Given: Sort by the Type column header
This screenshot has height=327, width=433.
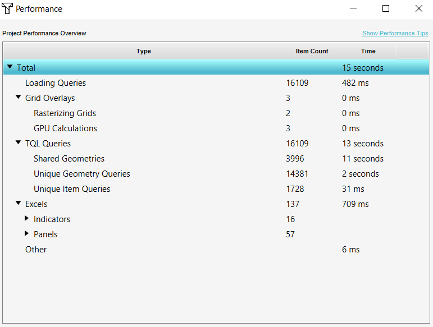Looking at the screenshot, I should click(x=144, y=51).
